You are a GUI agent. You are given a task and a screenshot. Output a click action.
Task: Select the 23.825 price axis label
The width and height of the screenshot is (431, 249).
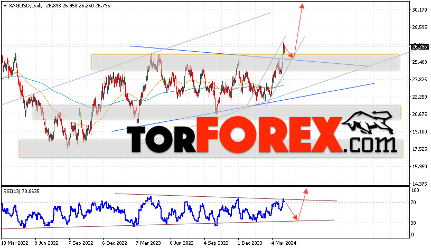pos(419,79)
